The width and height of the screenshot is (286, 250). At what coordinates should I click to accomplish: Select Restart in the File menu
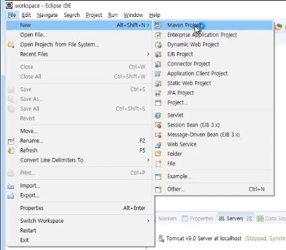pyautogui.click(x=79, y=231)
